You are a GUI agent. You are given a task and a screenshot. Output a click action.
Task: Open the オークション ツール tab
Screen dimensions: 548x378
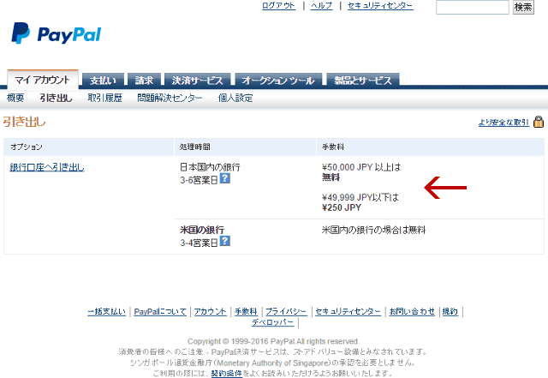click(278, 81)
